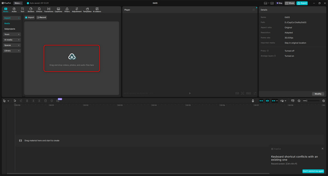
Task: Open the Transitions panel
Action: click(x=49, y=10)
